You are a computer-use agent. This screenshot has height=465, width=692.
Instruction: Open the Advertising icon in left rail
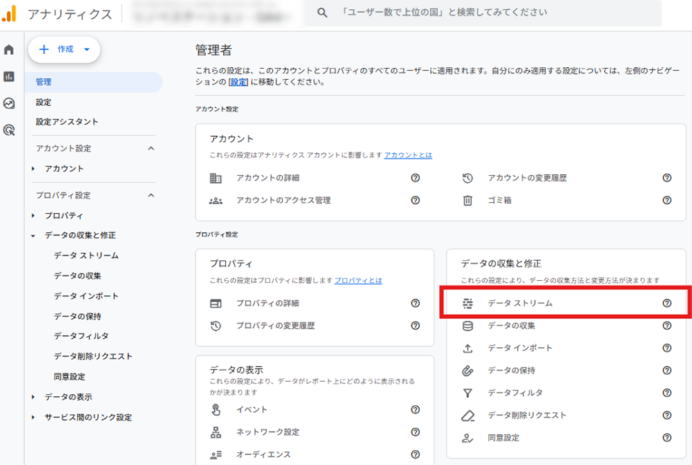point(9,130)
